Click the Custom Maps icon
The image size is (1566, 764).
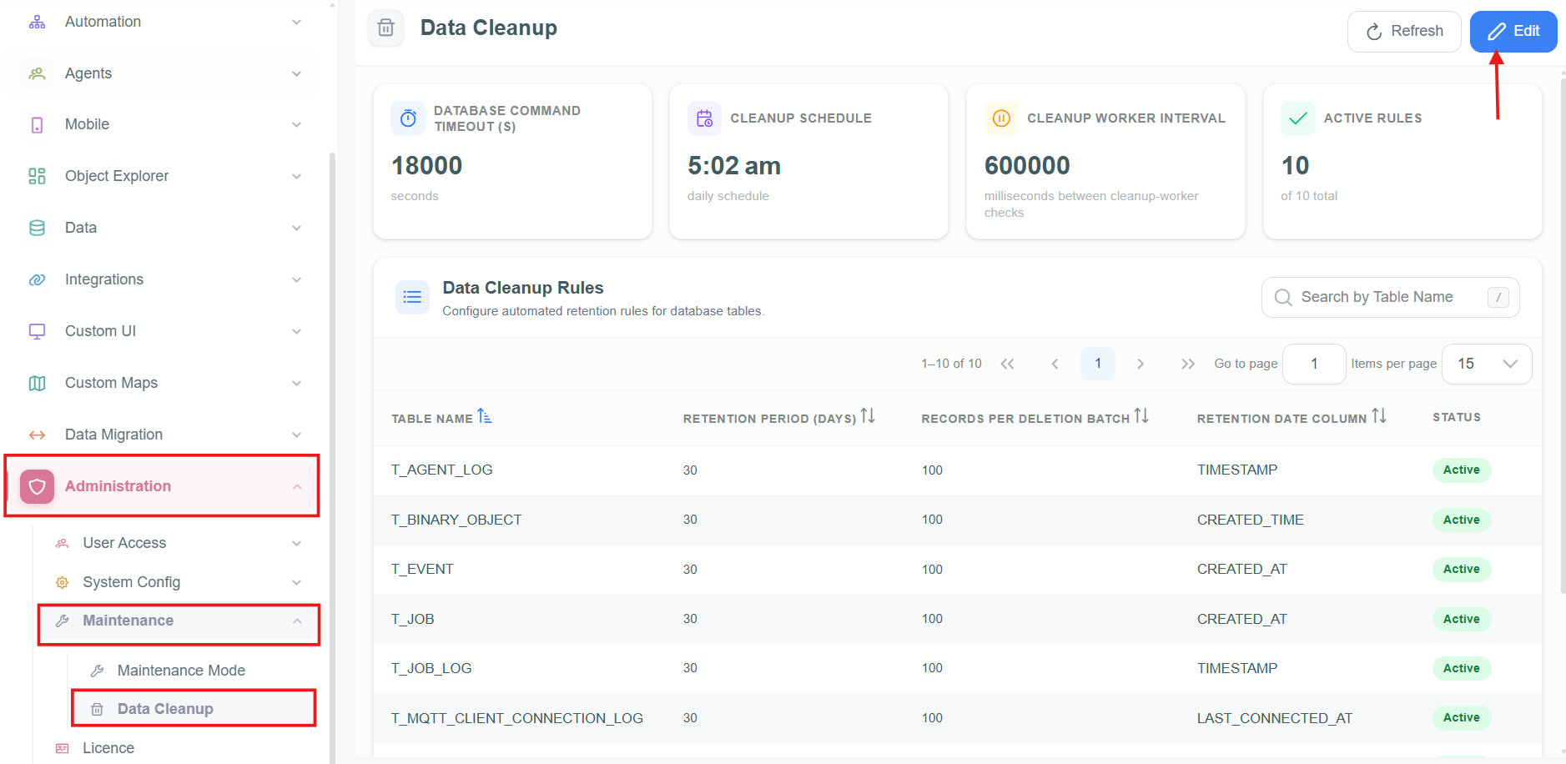click(x=37, y=383)
